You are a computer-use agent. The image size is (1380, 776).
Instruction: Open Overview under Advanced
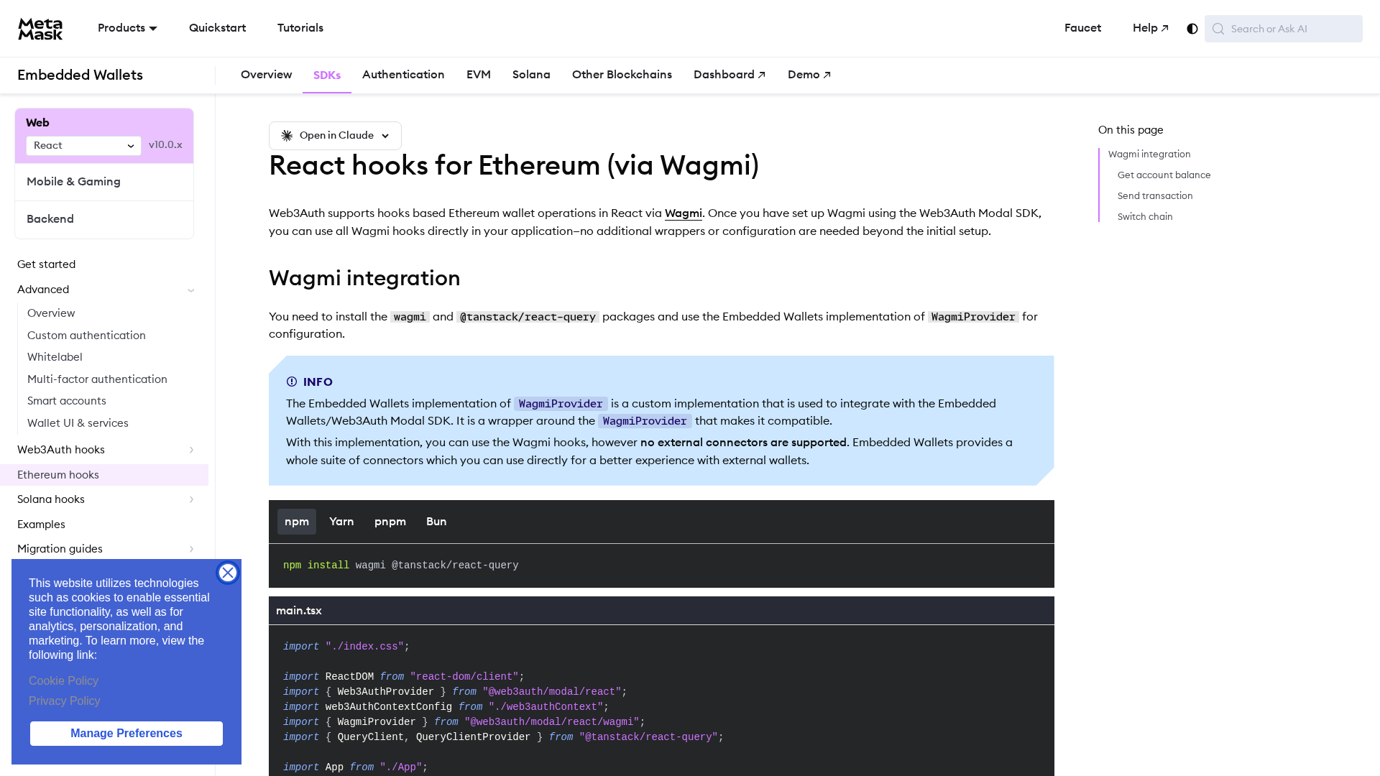(51, 313)
